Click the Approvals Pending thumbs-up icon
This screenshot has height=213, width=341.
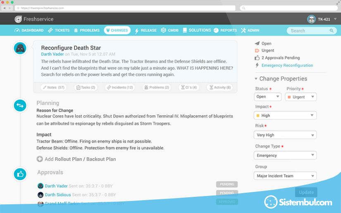[x=257, y=57]
